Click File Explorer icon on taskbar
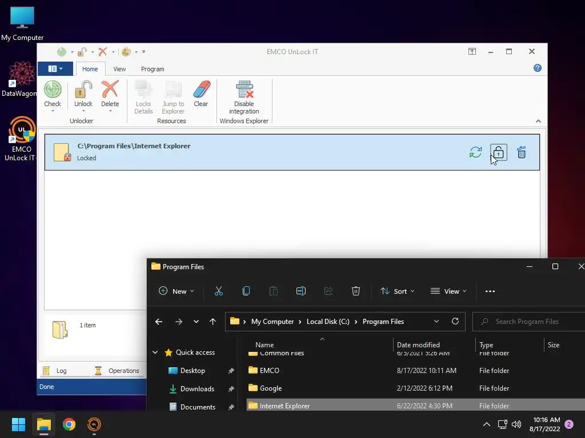 43,424
